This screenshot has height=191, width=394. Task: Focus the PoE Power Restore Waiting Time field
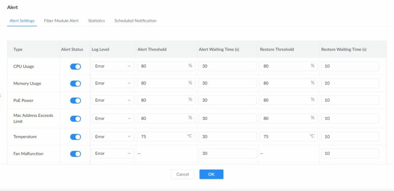(350, 100)
